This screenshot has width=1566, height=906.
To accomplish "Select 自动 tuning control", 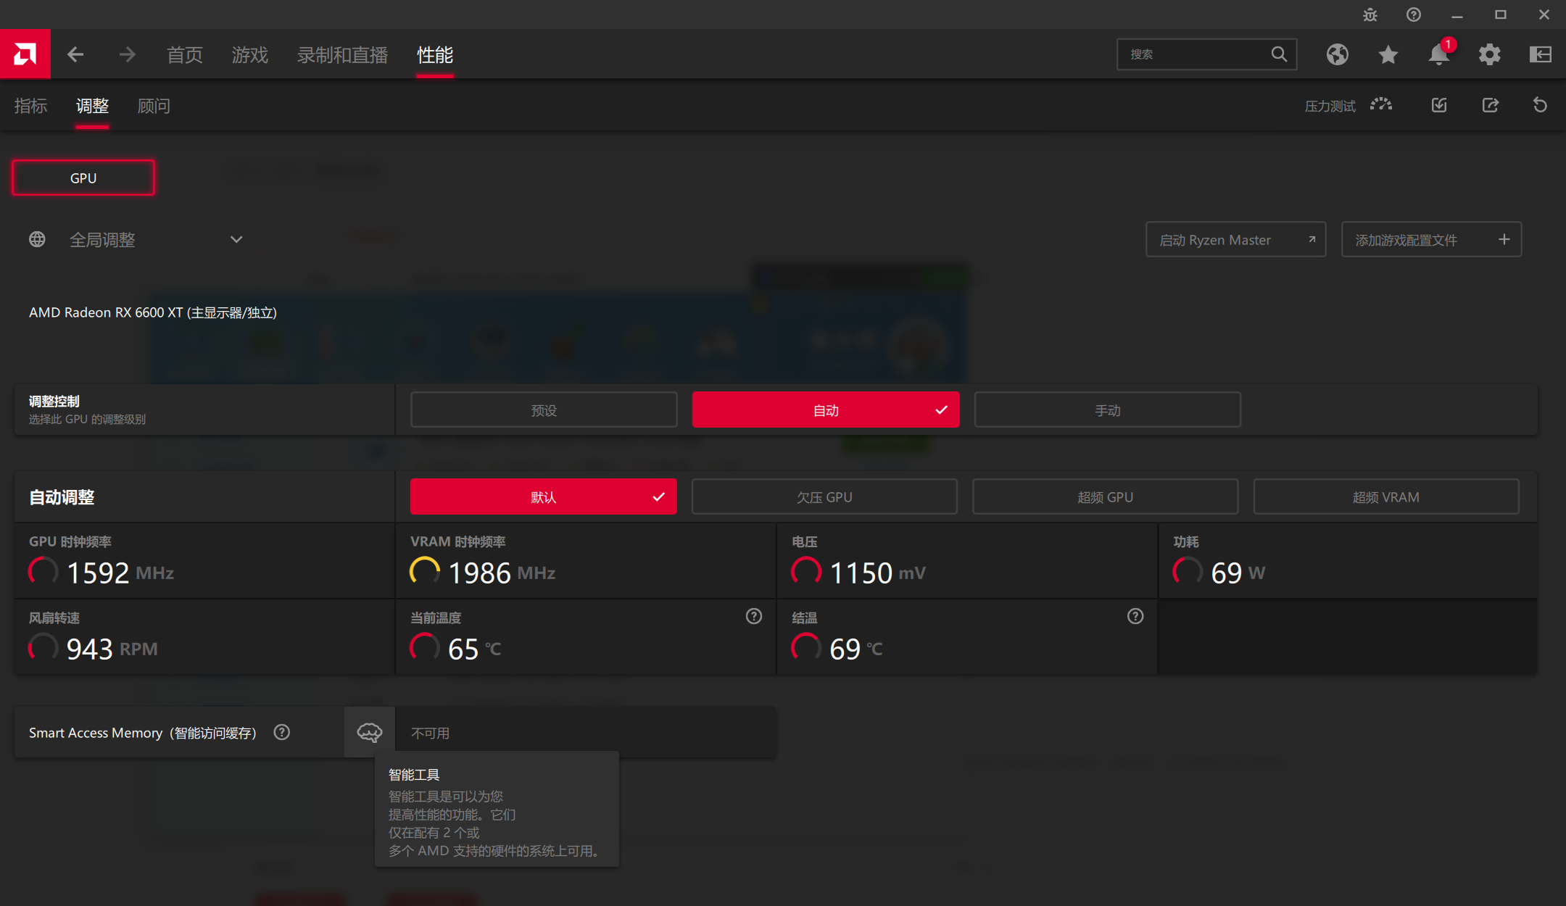I will (x=826, y=410).
